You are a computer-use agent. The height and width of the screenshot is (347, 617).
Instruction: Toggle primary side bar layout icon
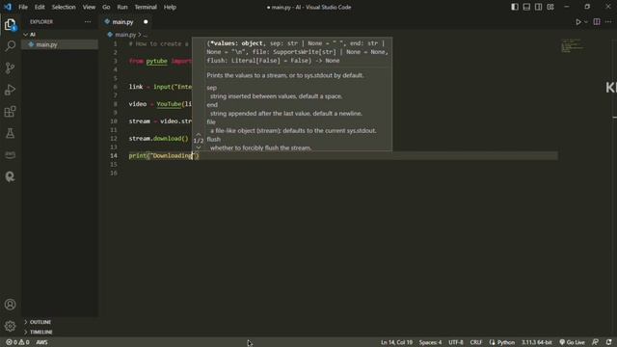514,7
